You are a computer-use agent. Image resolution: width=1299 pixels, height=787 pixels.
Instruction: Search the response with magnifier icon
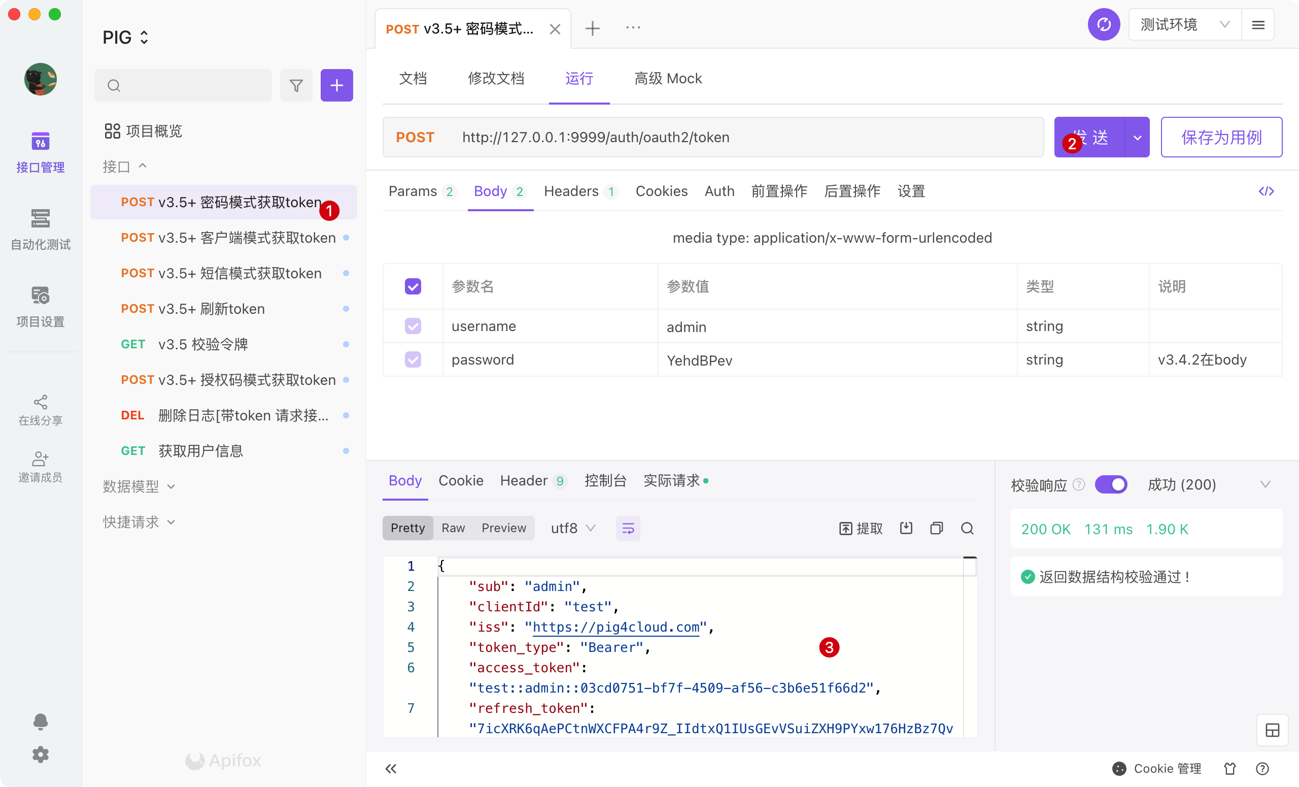[967, 528]
